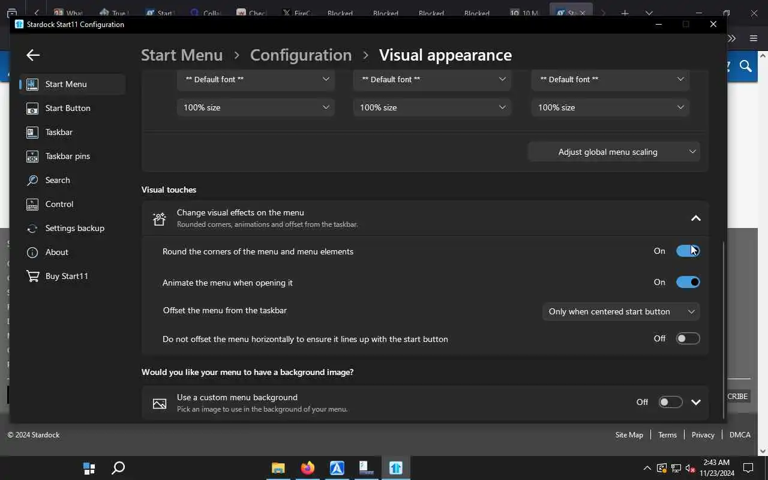The width and height of the screenshot is (768, 480).
Task: Select Start Button in the sidebar
Action: coord(73,108)
